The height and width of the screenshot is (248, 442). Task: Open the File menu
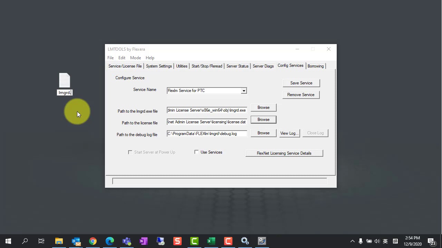tap(110, 58)
